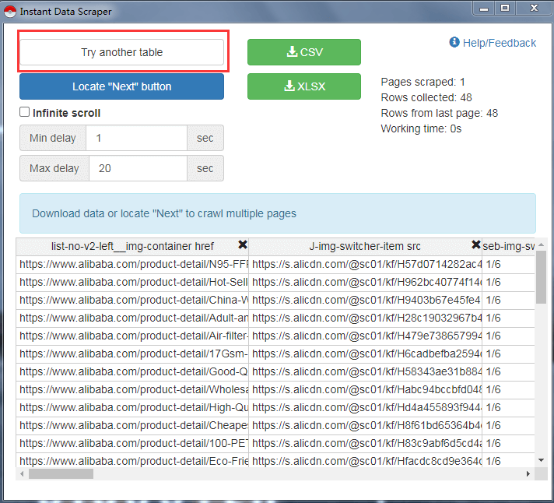The height and width of the screenshot is (503, 554).
Task: Click the horizontal scrollbar left arrow
Action: click(22, 473)
